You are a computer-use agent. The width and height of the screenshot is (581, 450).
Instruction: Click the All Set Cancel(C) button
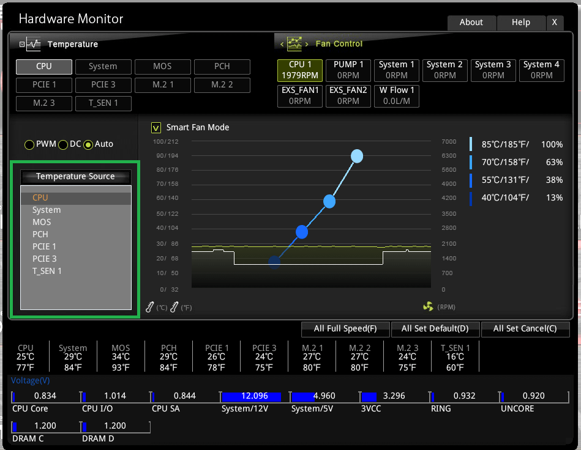(525, 329)
